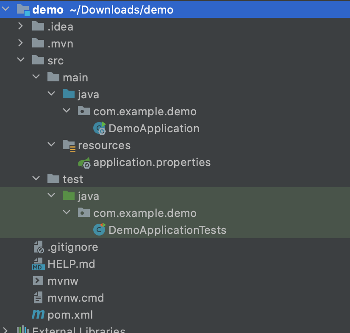Click the application.properties Spring leaf icon
350x333 pixels.
click(x=84, y=163)
